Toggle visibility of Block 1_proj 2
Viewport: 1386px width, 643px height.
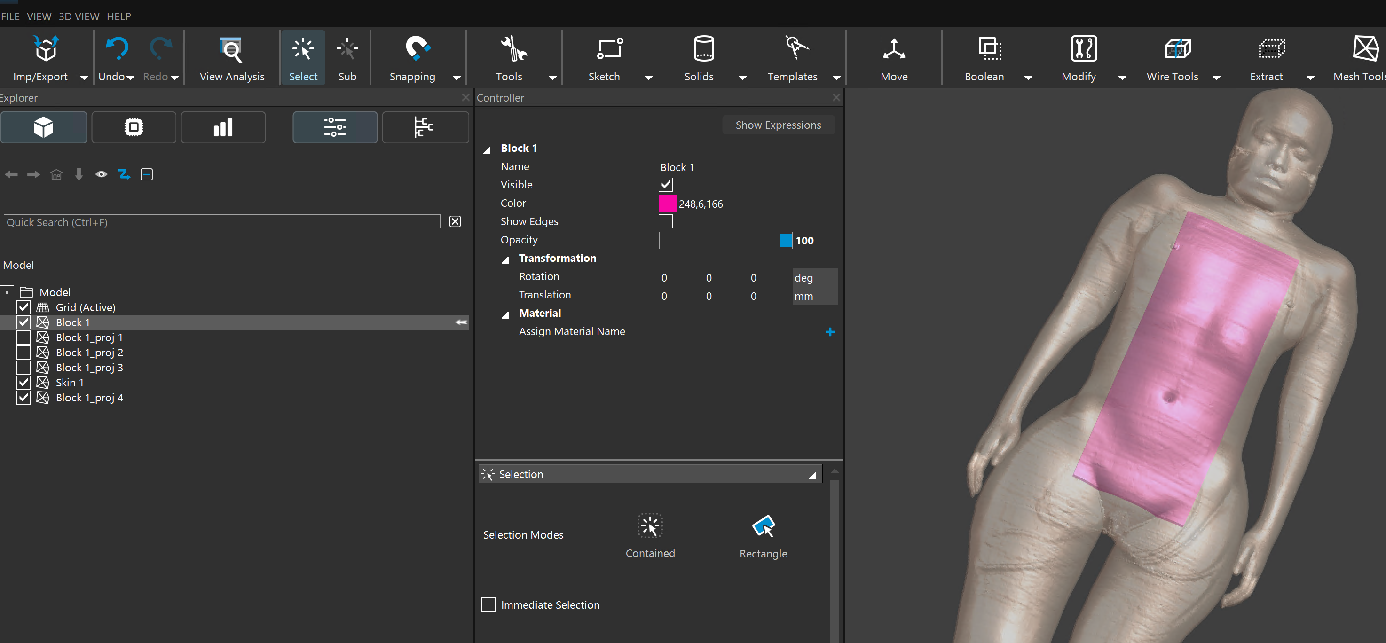[23, 353]
